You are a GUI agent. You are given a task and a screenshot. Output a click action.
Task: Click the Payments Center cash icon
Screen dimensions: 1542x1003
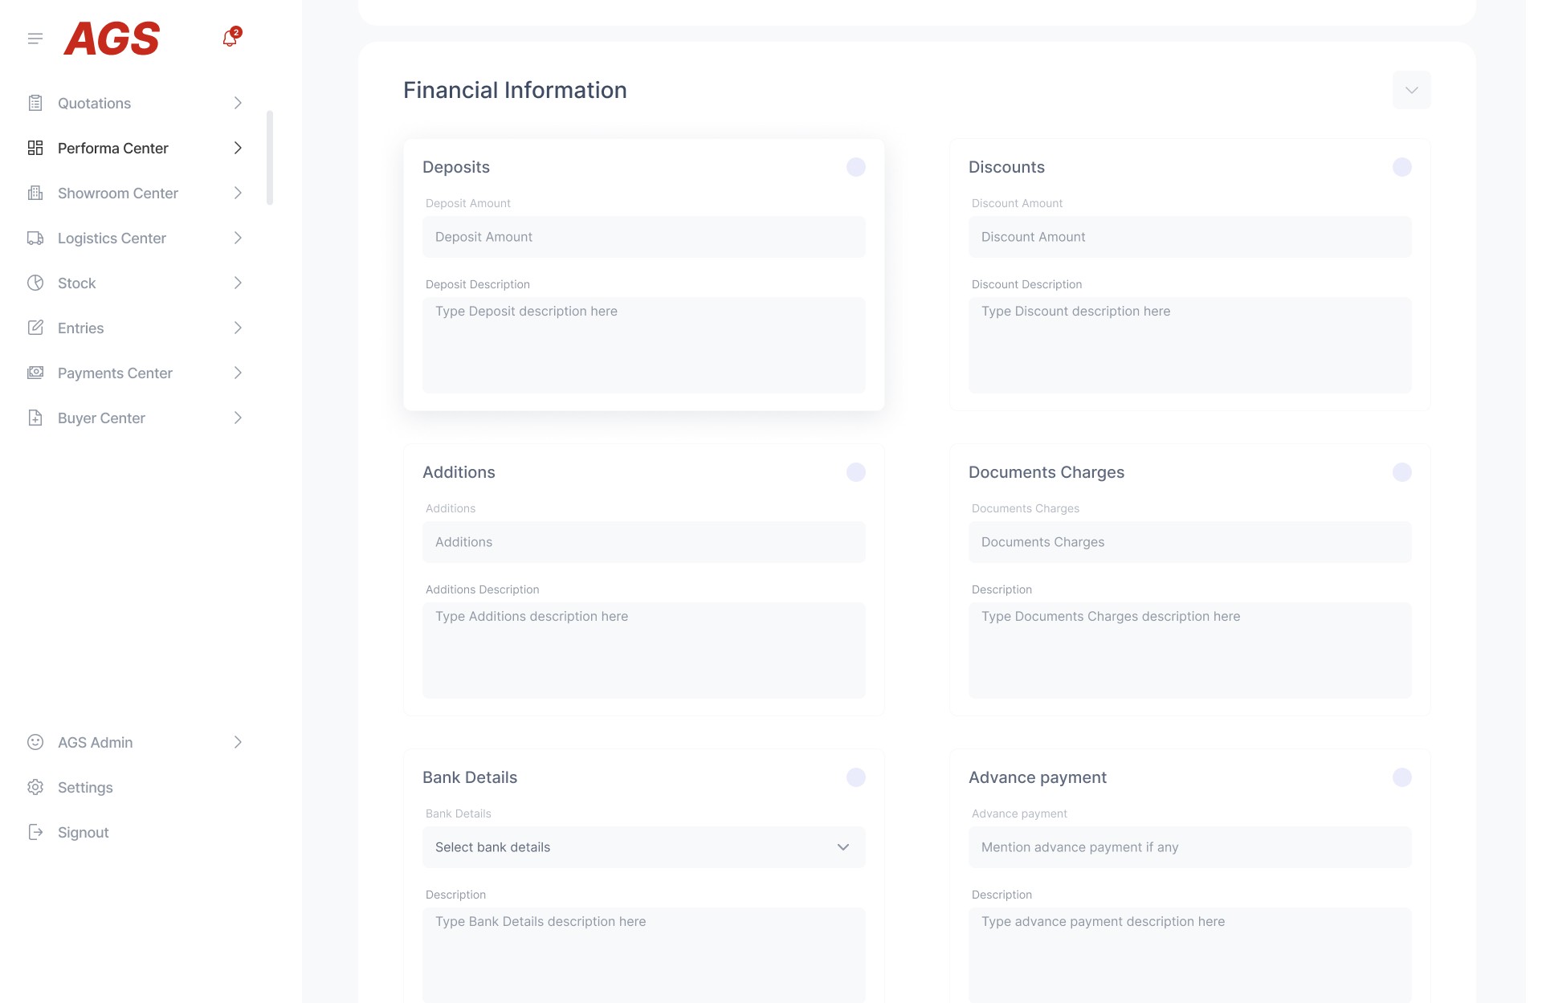tap(35, 373)
